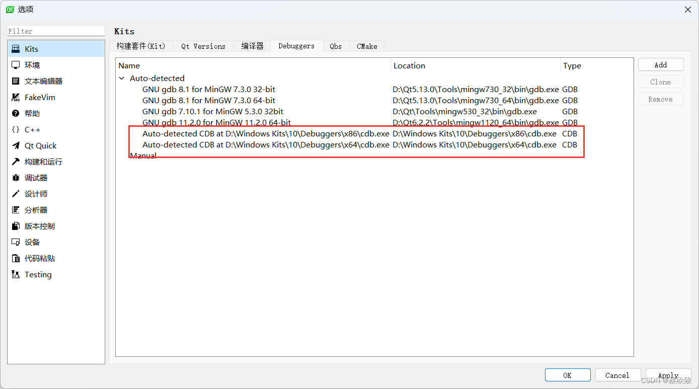Select the 设计师 pencil icon
The image size is (699, 389).
16,194
